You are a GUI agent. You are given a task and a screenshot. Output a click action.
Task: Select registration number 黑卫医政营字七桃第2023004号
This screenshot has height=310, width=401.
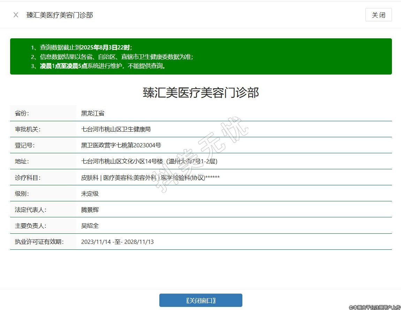point(121,145)
